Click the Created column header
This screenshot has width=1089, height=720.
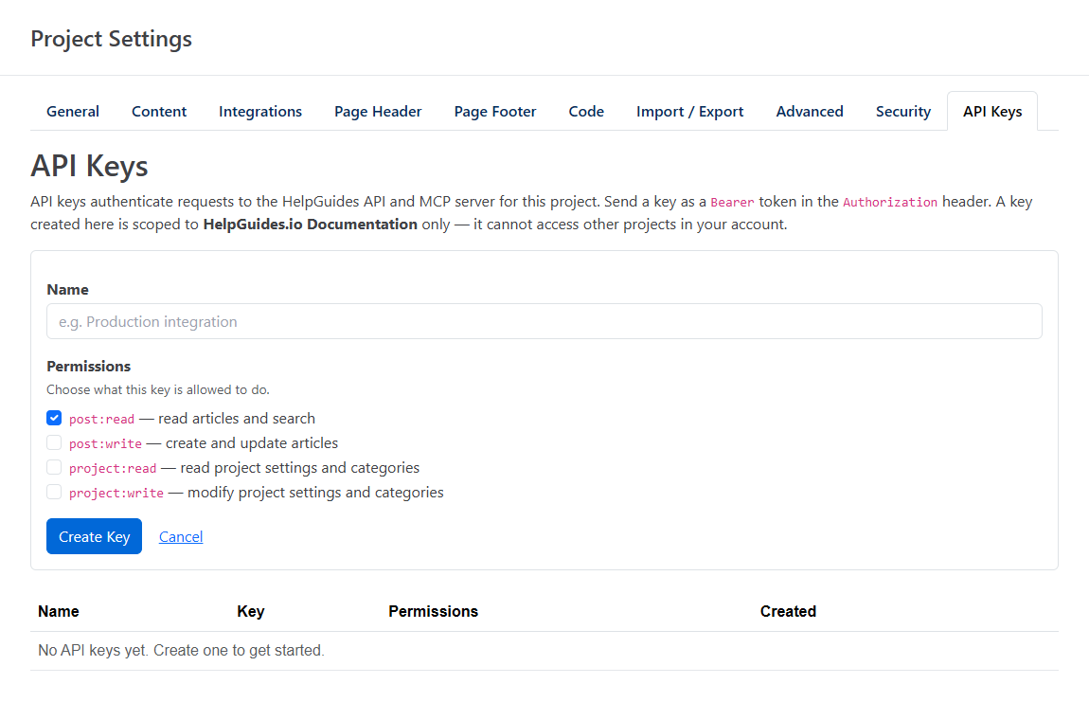tap(788, 612)
